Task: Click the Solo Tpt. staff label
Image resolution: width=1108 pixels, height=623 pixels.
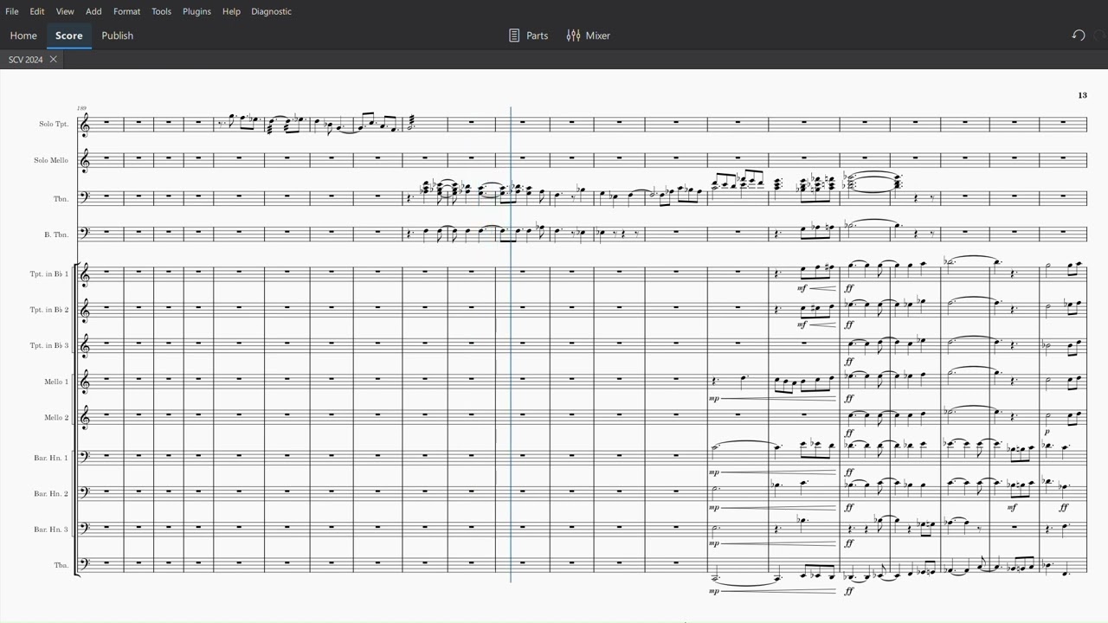Action: point(53,124)
